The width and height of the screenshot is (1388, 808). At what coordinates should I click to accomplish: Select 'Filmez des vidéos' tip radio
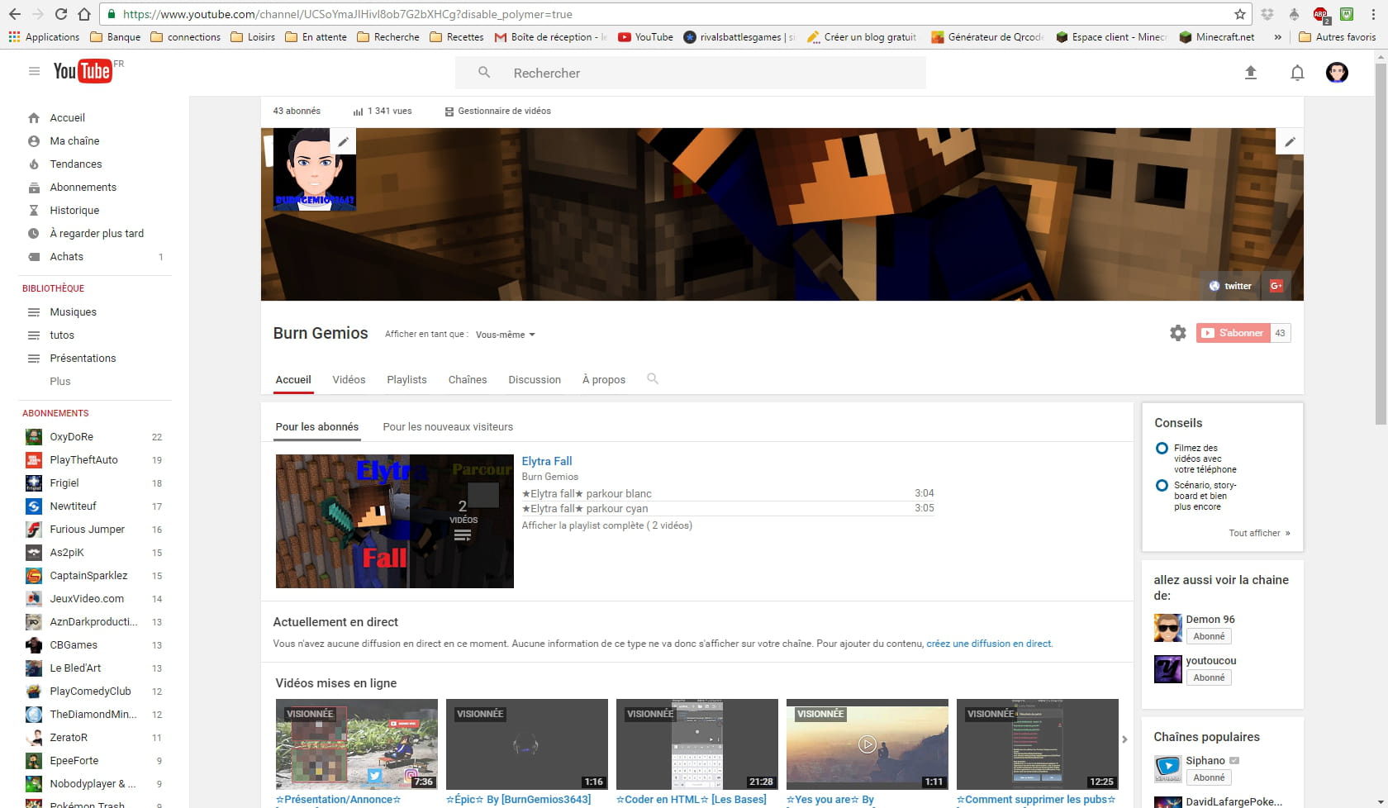coord(1162,448)
